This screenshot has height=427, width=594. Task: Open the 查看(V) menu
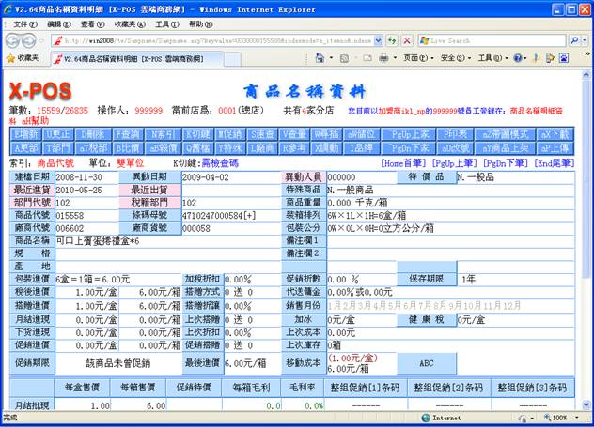tap(92, 23)
